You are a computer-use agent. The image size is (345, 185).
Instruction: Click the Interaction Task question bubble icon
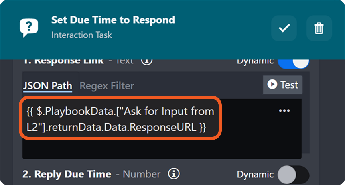pyautogui.click(x=29, y=27)
